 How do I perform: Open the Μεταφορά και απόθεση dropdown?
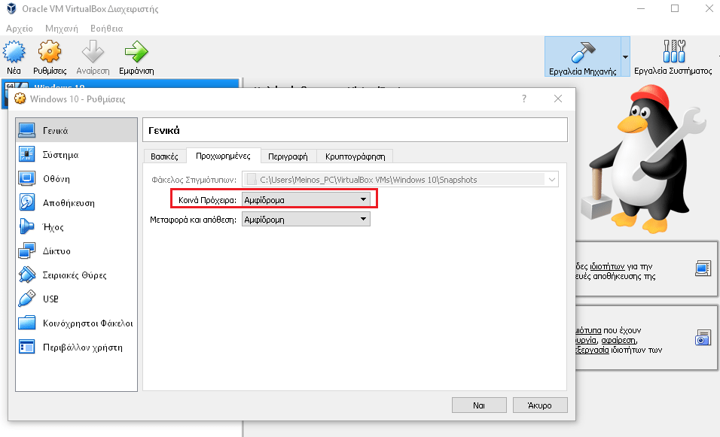coord(306,219)
